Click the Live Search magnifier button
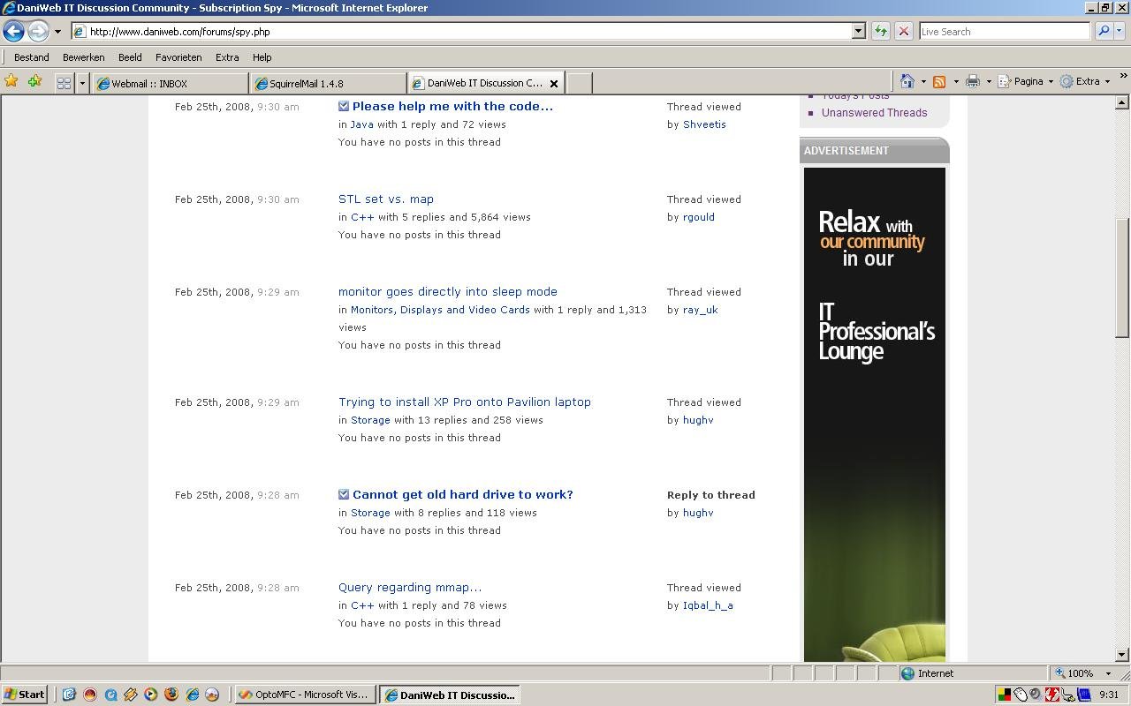 click(x=1104, y=31)
